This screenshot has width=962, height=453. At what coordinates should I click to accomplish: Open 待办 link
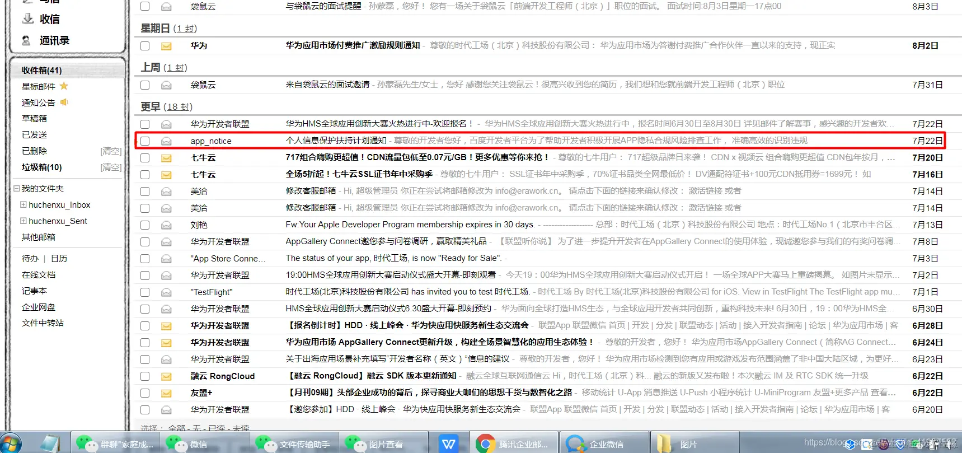30,258
